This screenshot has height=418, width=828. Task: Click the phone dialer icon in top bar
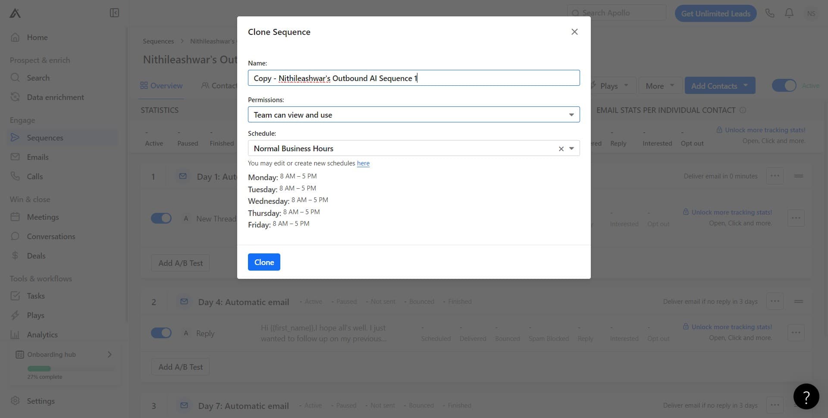(770, 13)
